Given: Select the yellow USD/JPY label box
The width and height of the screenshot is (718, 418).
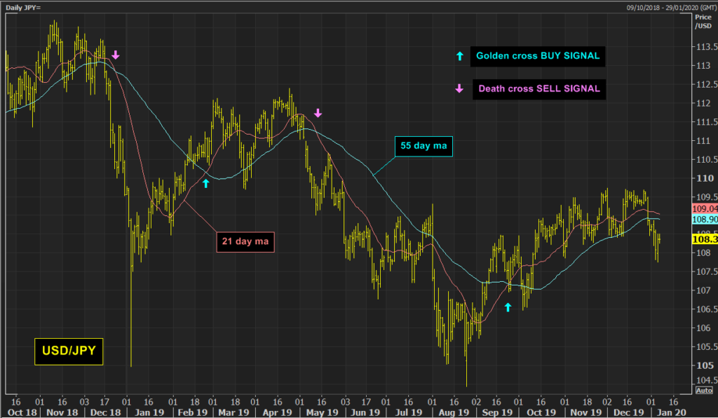Looking at the screenshot, I should point(69,351).
